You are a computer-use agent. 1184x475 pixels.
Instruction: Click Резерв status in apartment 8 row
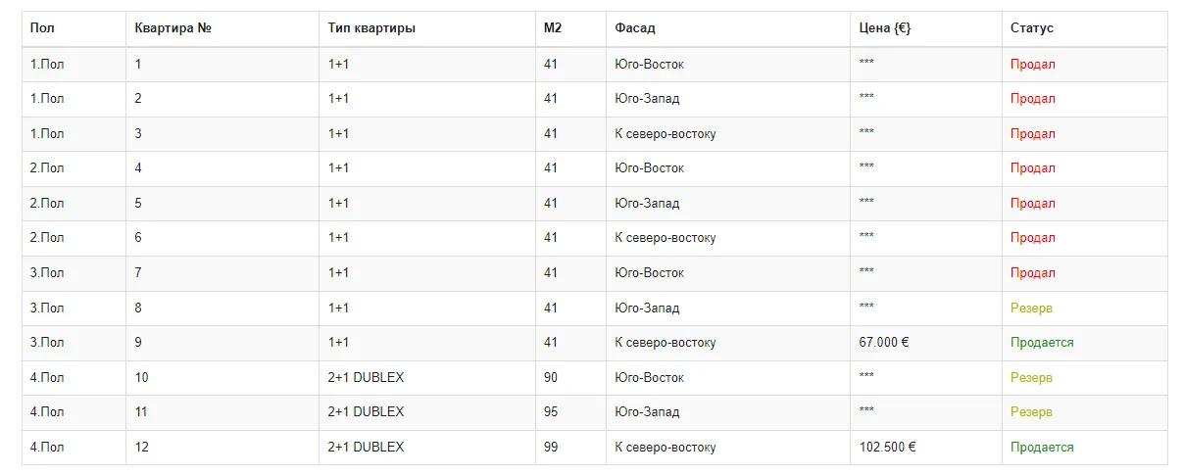[x=1031, y=309]
